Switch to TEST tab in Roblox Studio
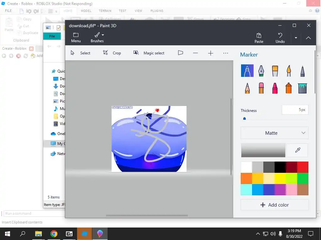Image resolution: width=321 pixels, height=240 pixels. (123, 11)
